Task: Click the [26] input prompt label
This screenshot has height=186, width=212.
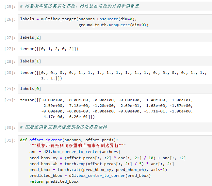Action: (10, 19)
